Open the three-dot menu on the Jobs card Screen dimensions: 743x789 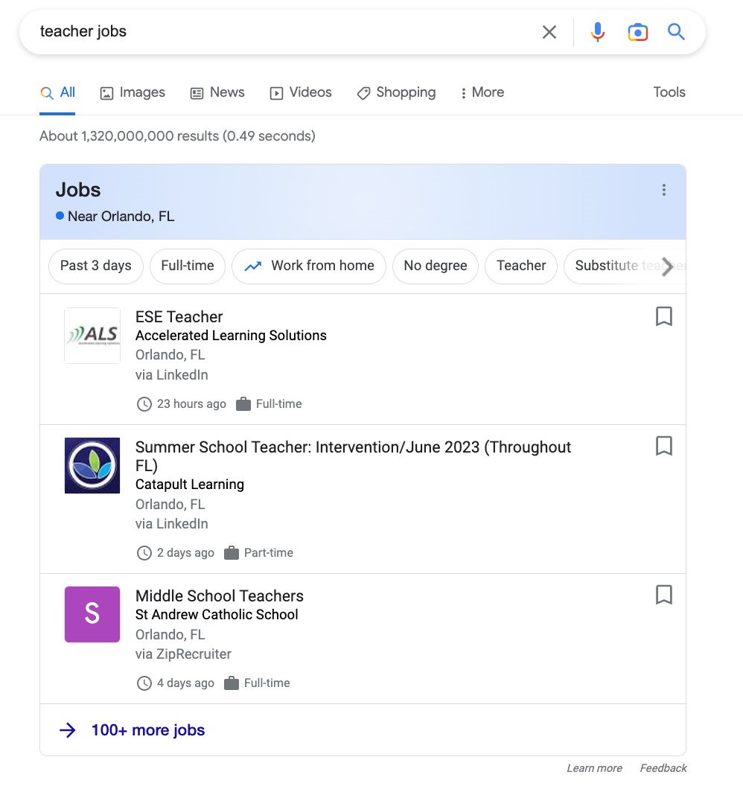[663, 190]
